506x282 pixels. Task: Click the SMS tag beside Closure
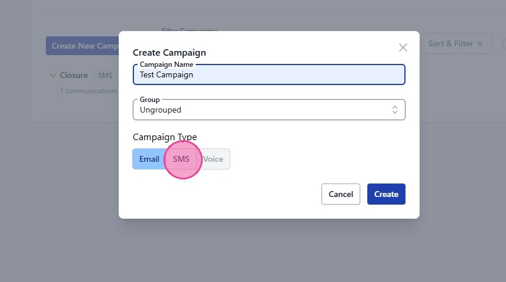[105, 76]
